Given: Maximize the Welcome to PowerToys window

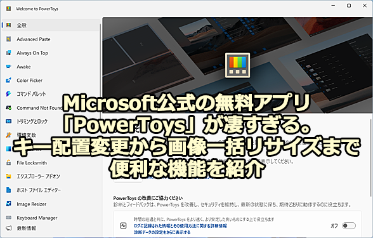Looking at the screenshot, I should (349, 6).
